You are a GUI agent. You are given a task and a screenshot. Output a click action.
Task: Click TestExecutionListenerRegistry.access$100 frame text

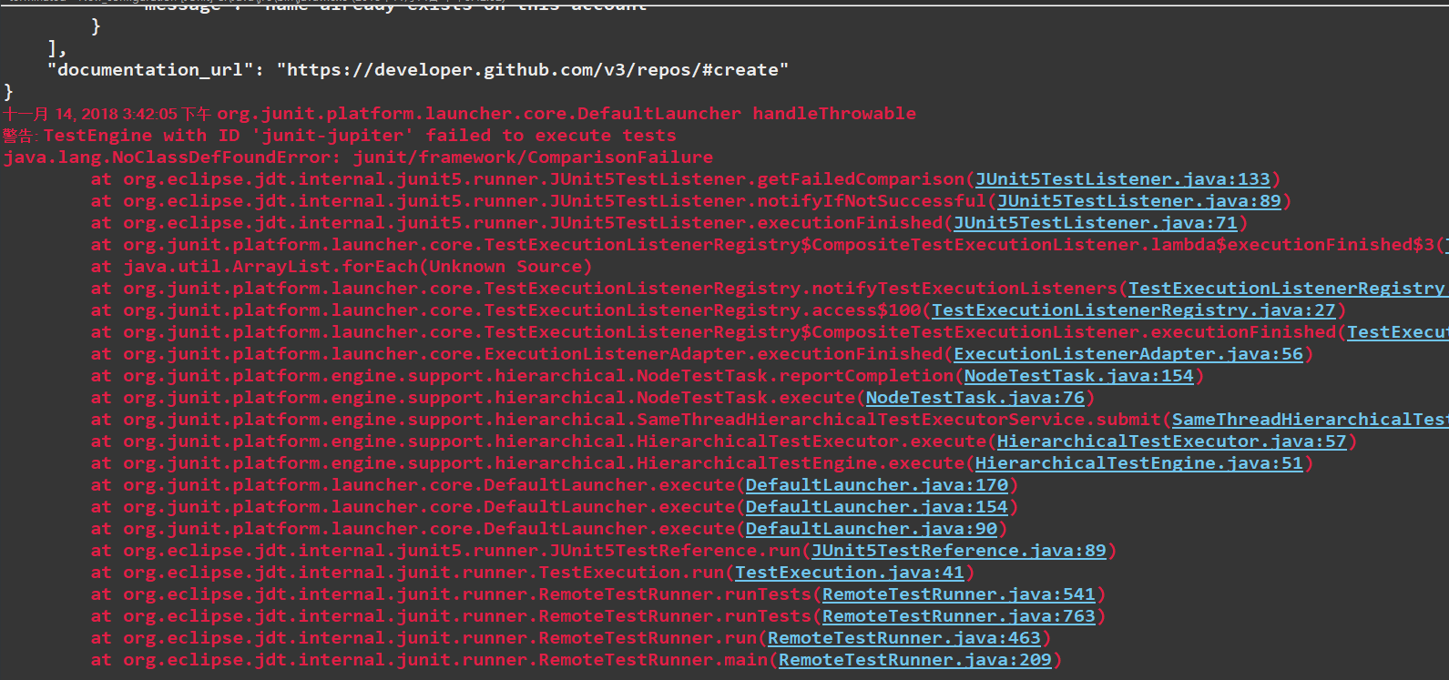702,310
